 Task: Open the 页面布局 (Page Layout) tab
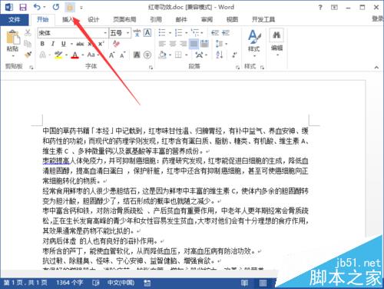(124, 19)
